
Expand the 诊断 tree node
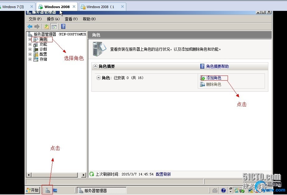coord(30,49)
